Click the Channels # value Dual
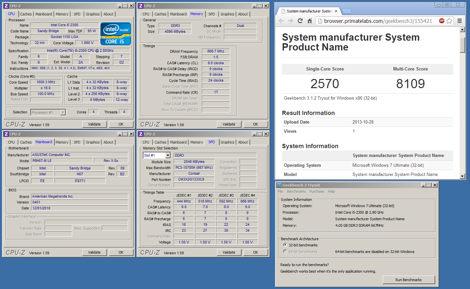Image resolution: width=470 pixels, height=289 pixels. [241, 26]
